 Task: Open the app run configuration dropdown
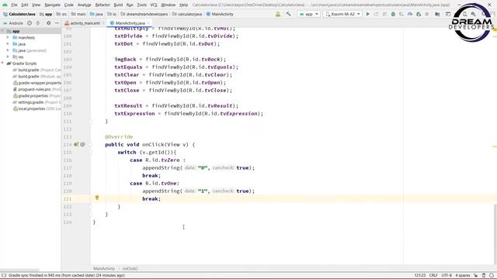(x=309, y=14)
